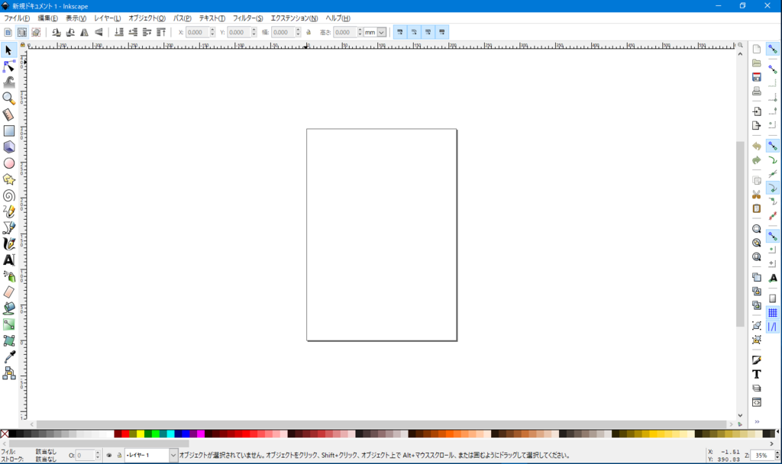Click Raise selection to top icon
Viewport: 782px width, 464px height.
(x=161, y=32)
